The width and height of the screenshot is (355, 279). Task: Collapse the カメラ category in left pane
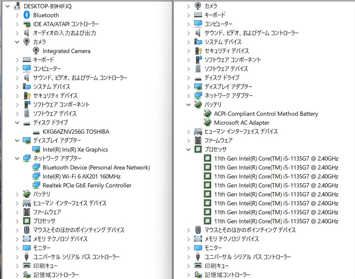pos(17,42)
